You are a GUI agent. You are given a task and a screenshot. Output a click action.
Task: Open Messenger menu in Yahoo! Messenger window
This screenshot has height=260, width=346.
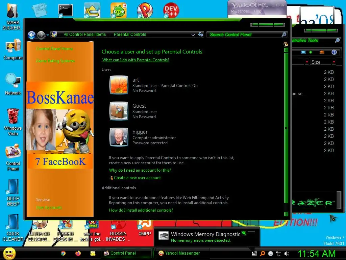click(x=240, y=11)
